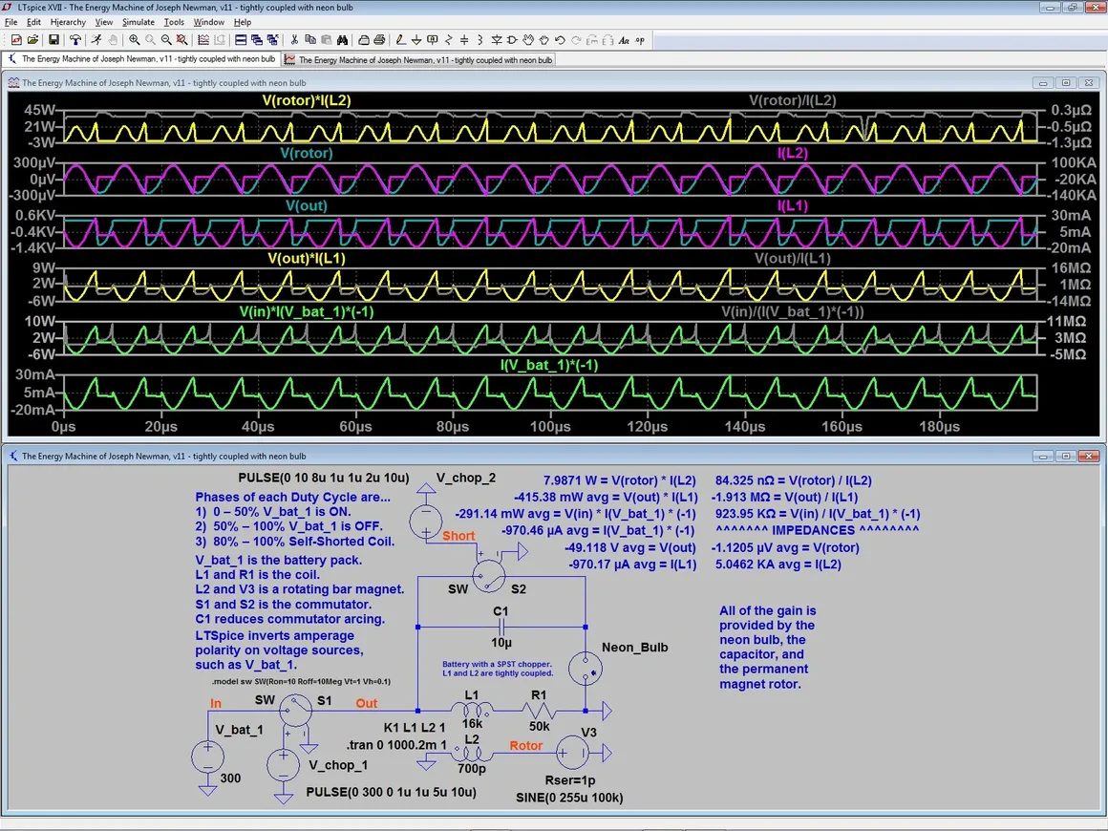
Task: Click the I(V_bat_1)*(-1) trace label
Action: coord(549,365)
